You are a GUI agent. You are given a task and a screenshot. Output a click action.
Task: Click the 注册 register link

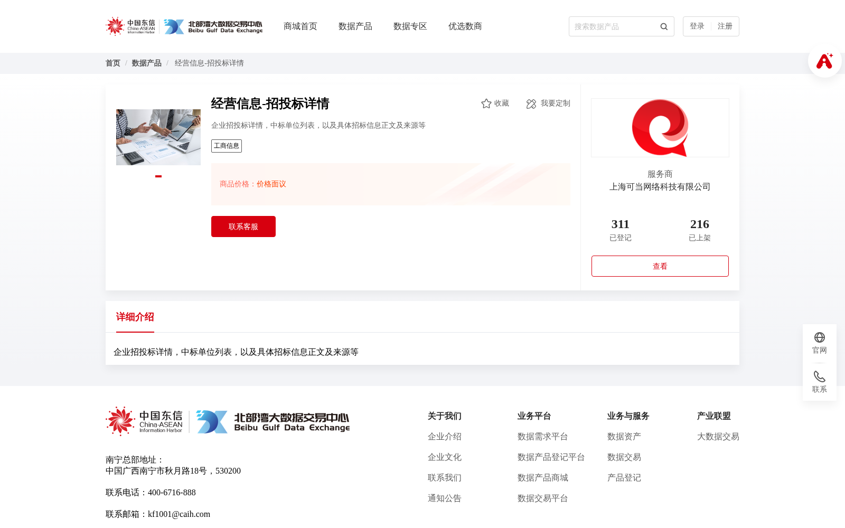coord(725,26)
